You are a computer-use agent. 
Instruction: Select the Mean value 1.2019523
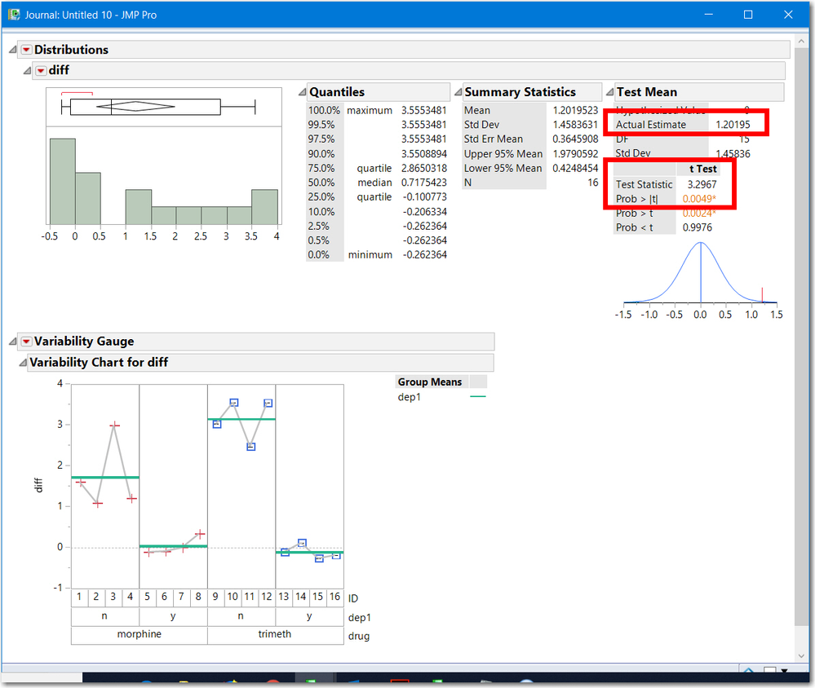coord(575,111)
